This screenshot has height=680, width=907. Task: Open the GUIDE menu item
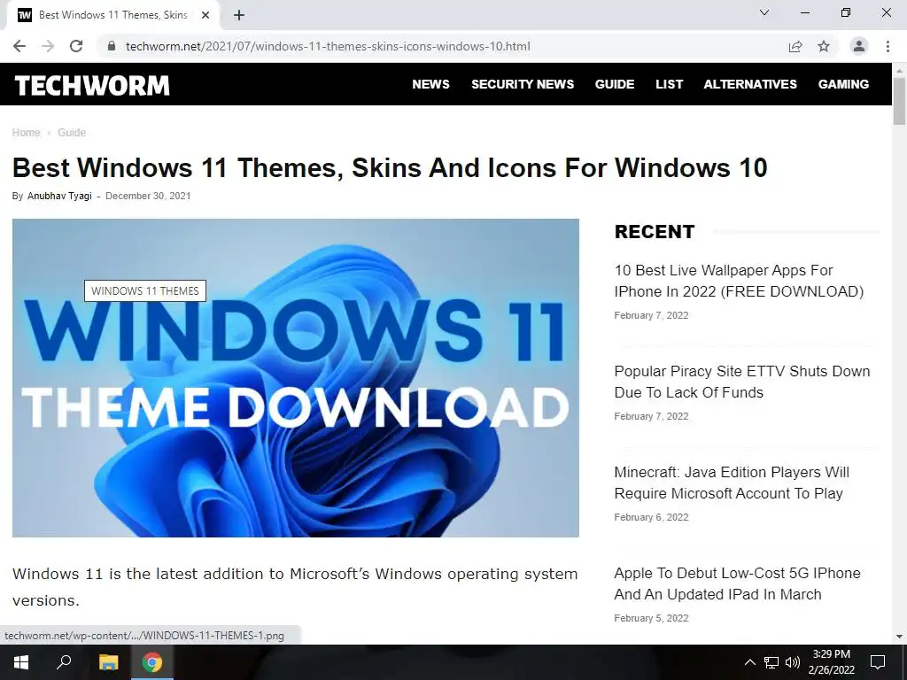(x=615, y=84)
